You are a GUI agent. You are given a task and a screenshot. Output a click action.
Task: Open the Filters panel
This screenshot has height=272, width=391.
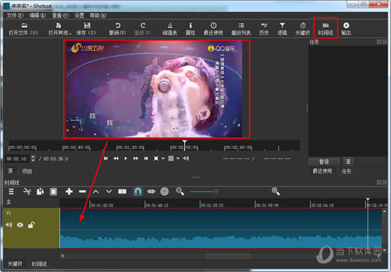(282, 28)
